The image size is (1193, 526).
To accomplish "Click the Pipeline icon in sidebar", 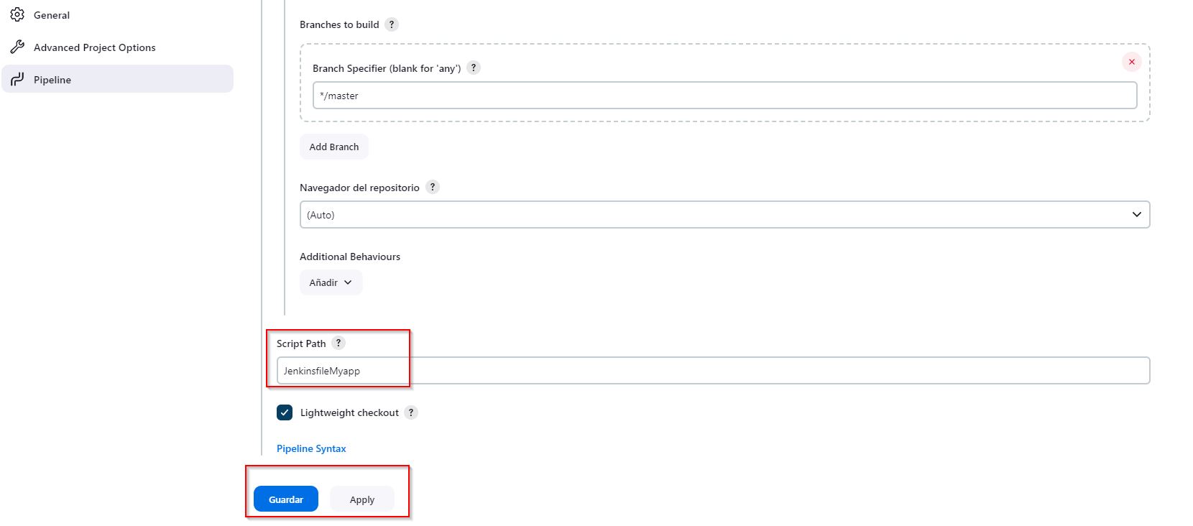I will click(x=17, y=79).
